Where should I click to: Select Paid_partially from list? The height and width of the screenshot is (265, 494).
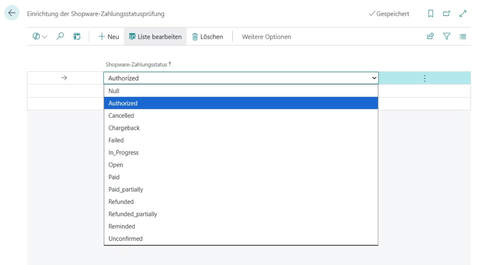click(241, 189)
